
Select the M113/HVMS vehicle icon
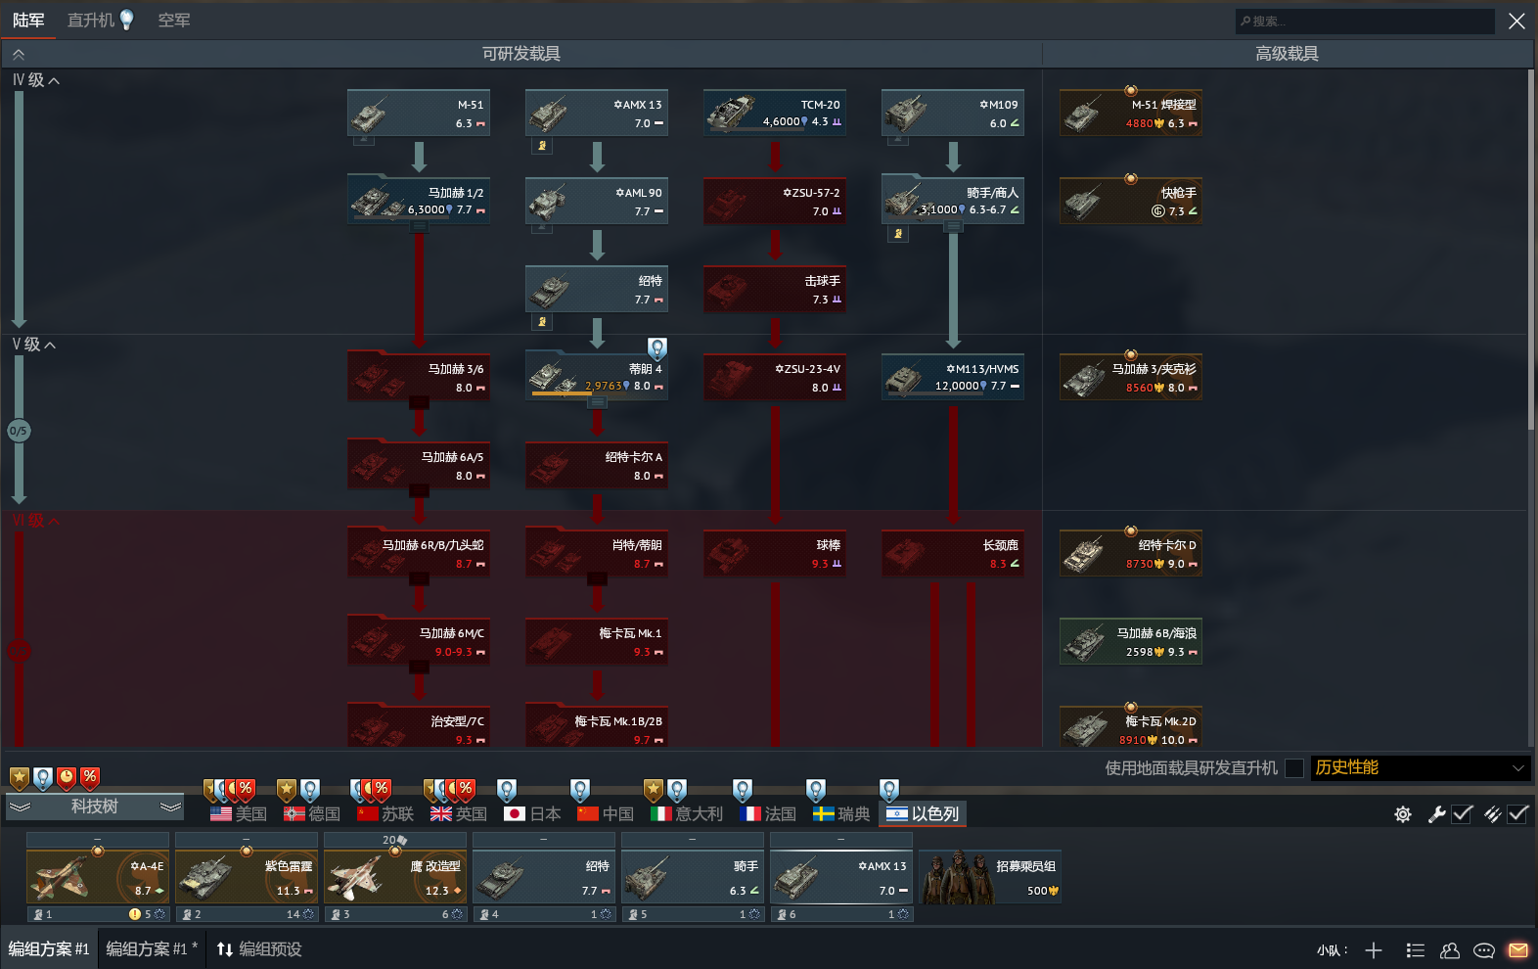[x=904, y=378]
